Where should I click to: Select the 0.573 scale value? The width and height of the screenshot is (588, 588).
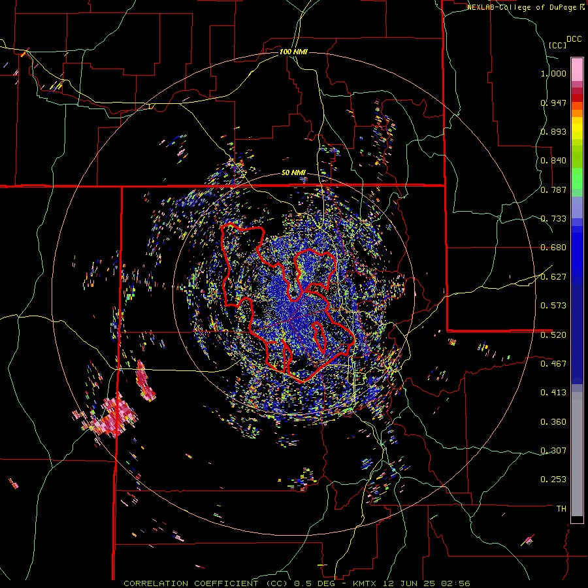[x=553, y=306]
